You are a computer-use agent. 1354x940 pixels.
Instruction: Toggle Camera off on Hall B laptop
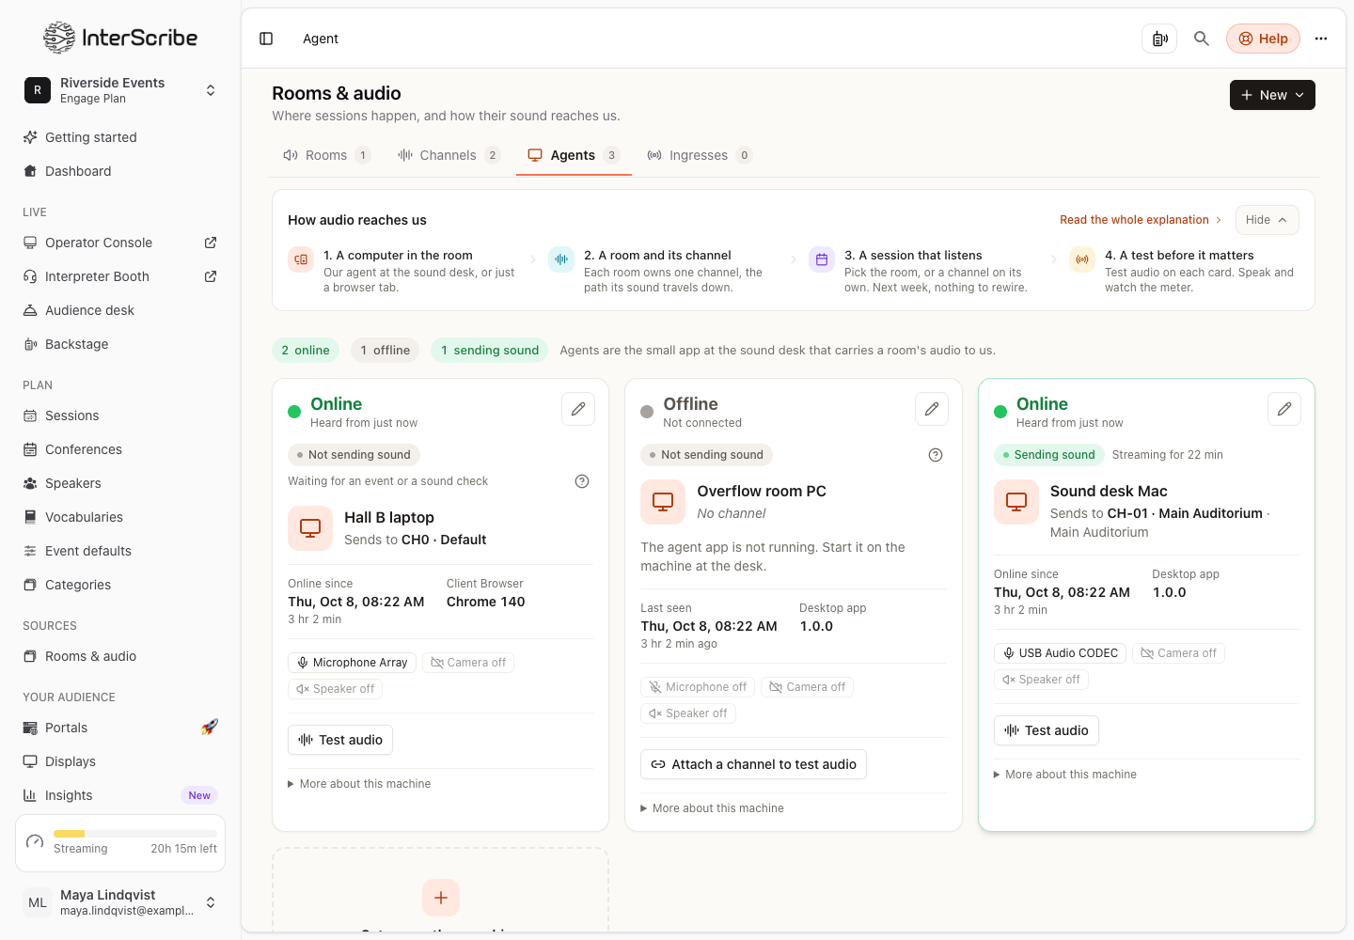click(x=468, y=663)
